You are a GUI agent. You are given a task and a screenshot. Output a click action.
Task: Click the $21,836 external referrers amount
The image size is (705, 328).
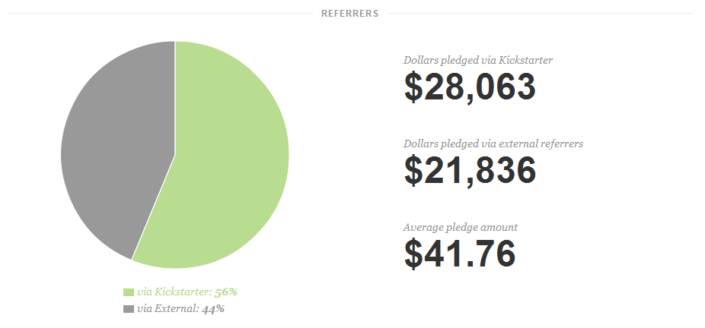point(470,170)
